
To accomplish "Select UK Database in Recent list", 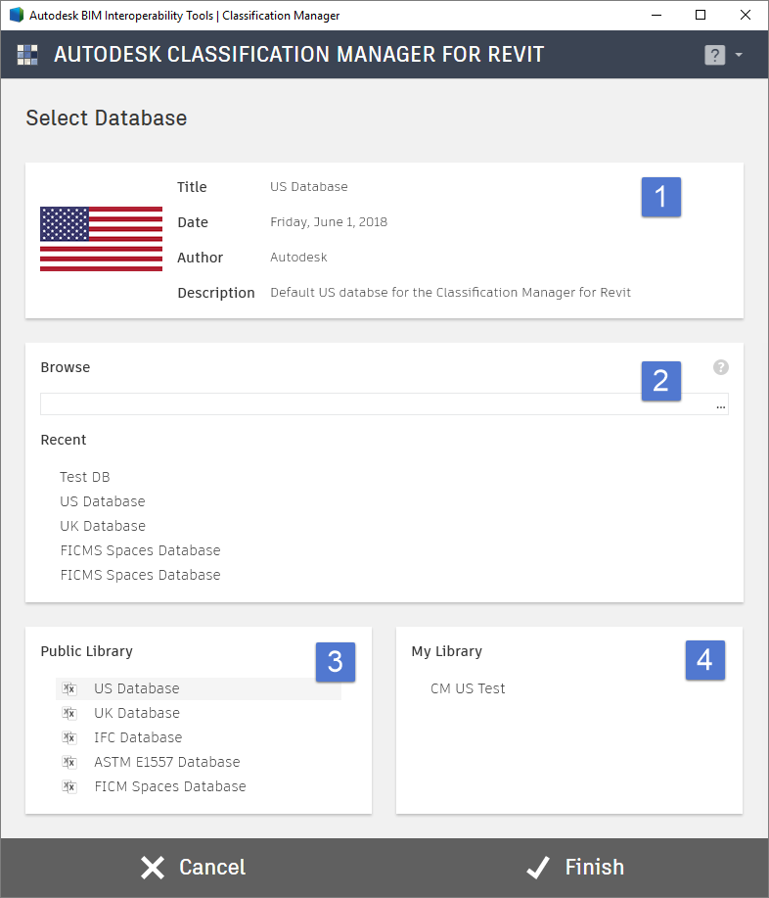I will click(x=103, y=526).
